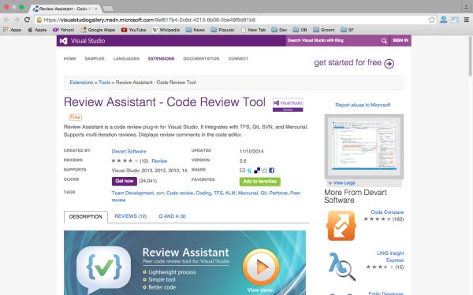Share on Facebook icon
The height and width of the screenshot is (295, 473).
click(271, 171)
